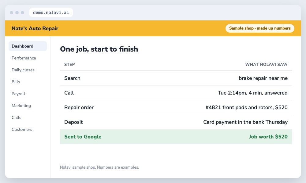Select the Deposit step cell

click(x=73, y=122)
